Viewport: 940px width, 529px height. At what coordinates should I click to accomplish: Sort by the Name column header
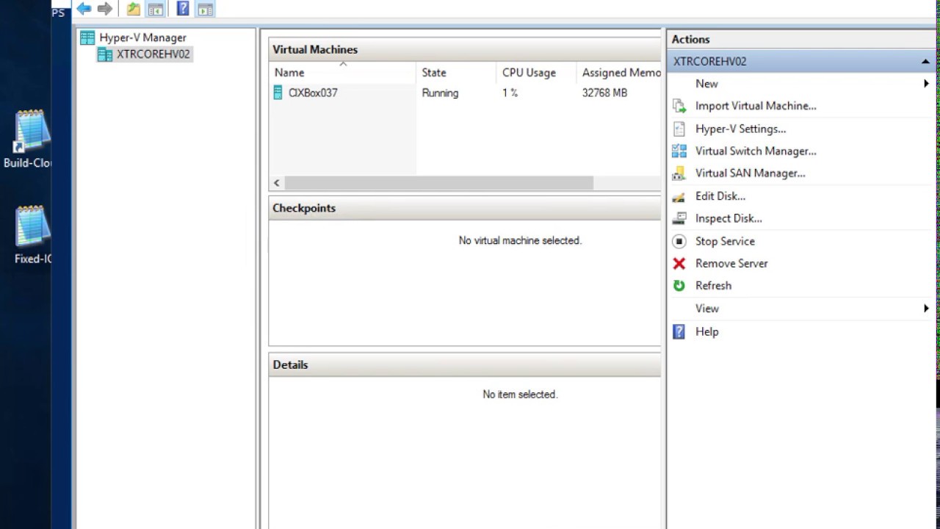[x=343, y=73]
